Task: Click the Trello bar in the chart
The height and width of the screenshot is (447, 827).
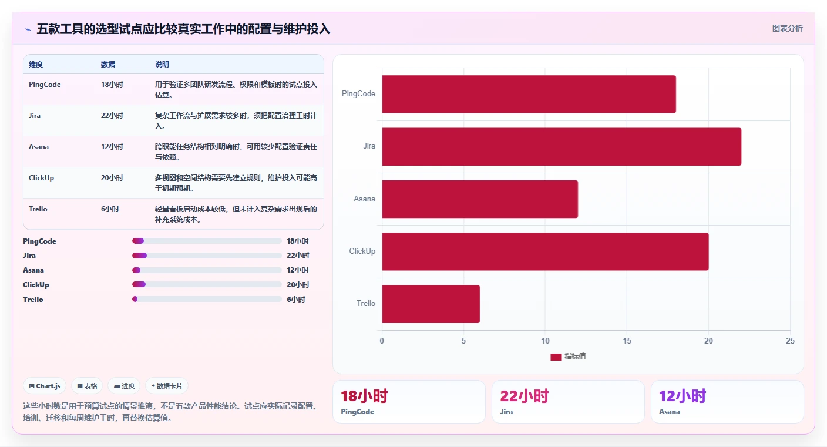Action: [431, 304]
